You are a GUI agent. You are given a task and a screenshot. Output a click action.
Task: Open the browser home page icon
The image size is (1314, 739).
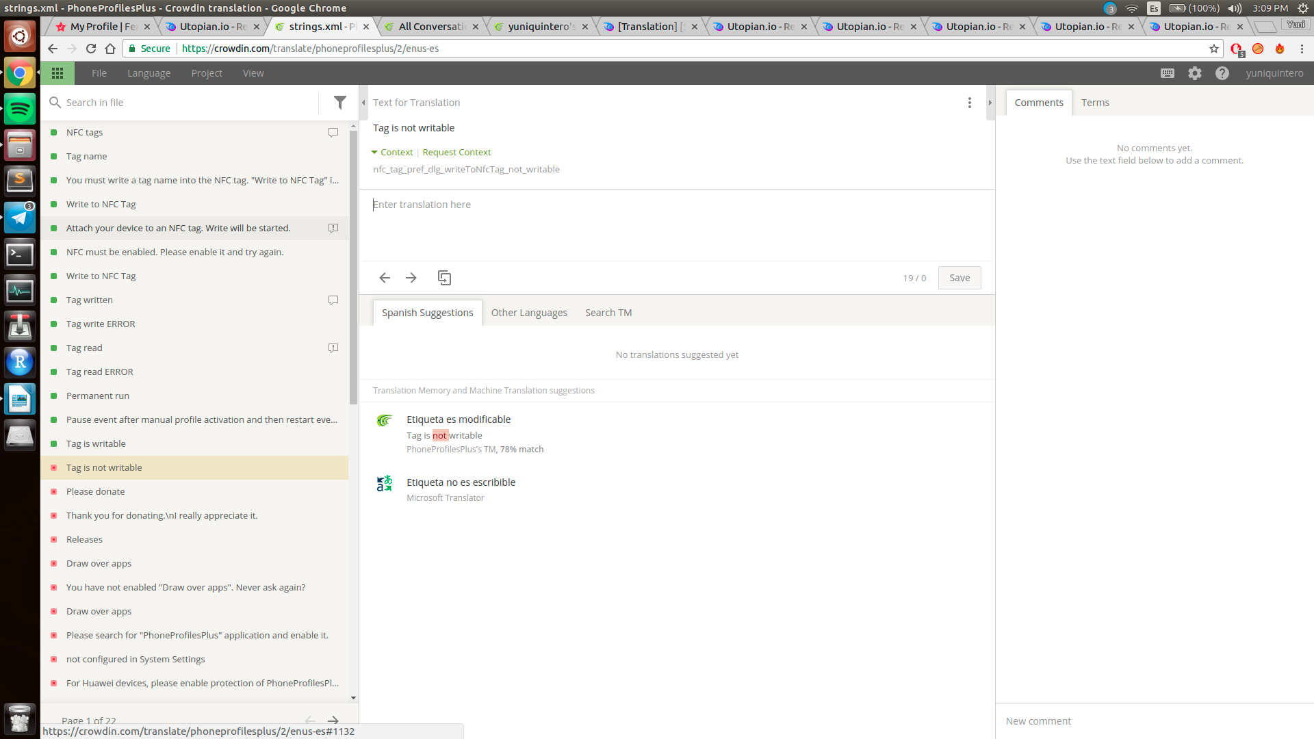pyautogui.click(x=110, y=49)
